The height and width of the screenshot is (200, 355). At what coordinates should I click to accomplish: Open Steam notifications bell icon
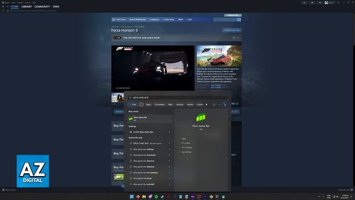pyautogui.click(x=320, y=3)
